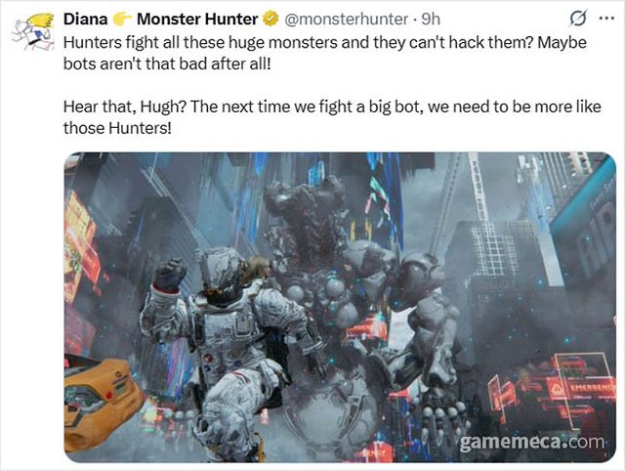Open the attached game screenshot image
625x471 pixels.
coord(340,307)
